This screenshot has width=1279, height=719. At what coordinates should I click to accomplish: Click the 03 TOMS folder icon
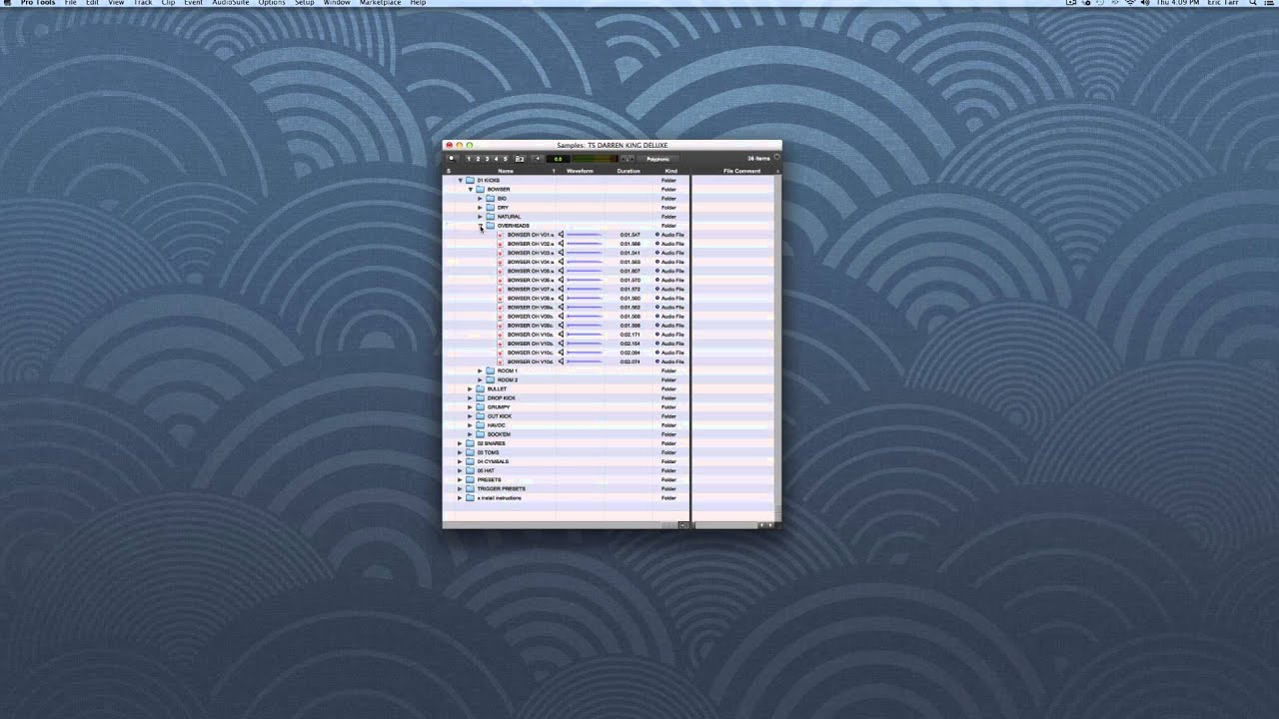tap(470, 452)
